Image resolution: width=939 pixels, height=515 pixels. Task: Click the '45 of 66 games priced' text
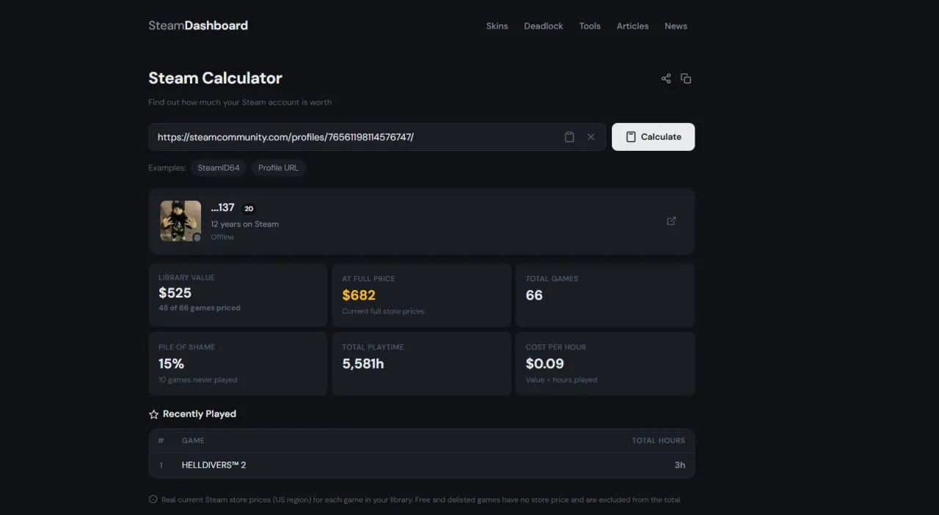[200, 308]
